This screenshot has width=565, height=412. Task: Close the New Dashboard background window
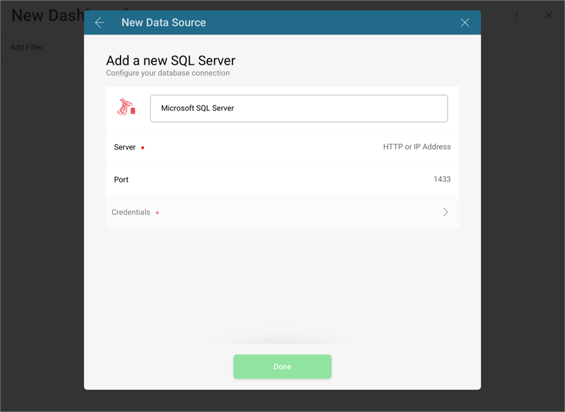(x=549, y=15)
